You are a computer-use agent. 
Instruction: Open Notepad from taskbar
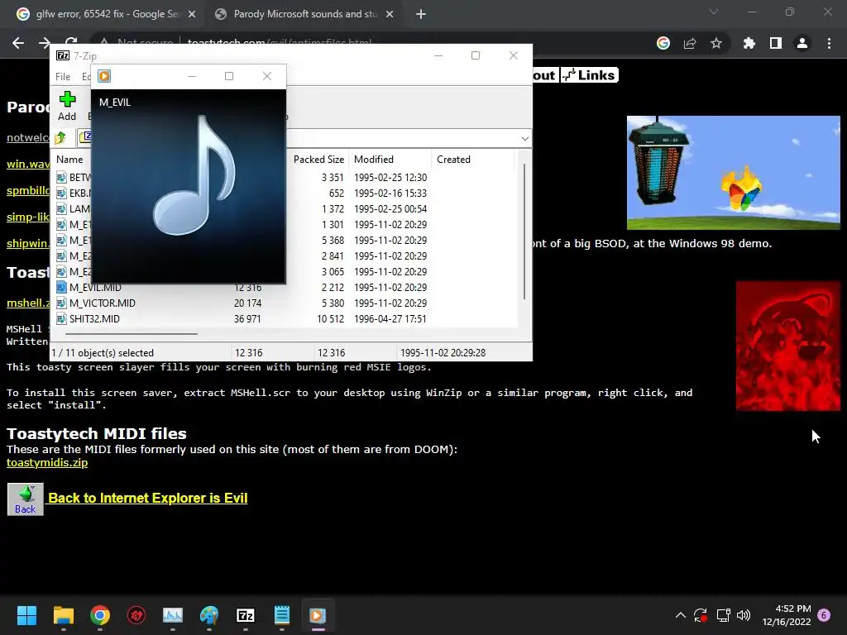(282, 615)
